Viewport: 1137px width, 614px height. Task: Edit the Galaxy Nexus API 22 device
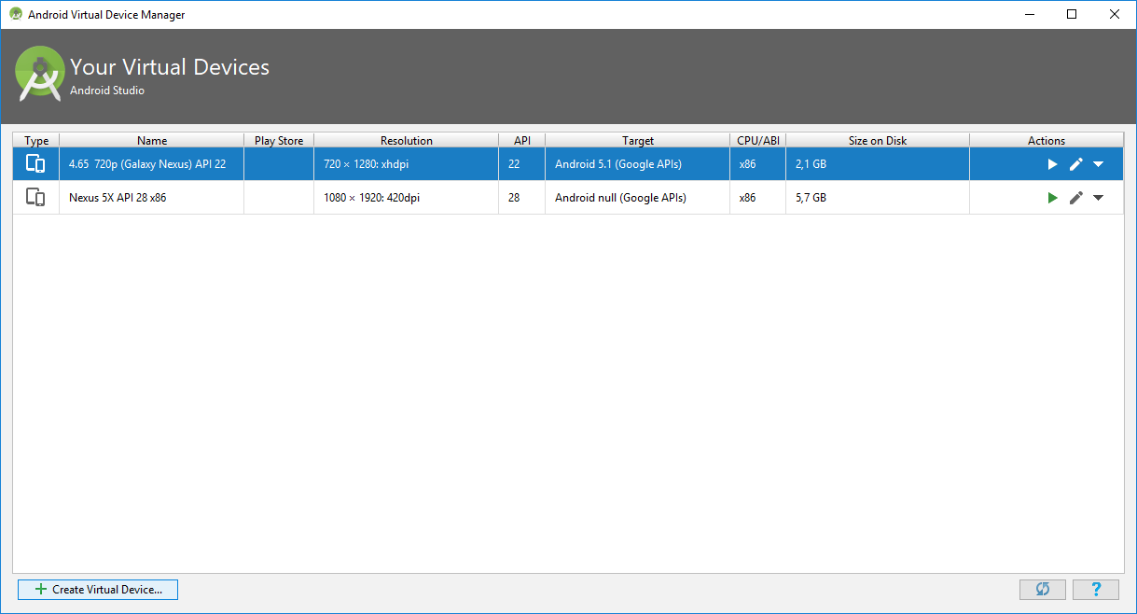tap(1075, 164)
